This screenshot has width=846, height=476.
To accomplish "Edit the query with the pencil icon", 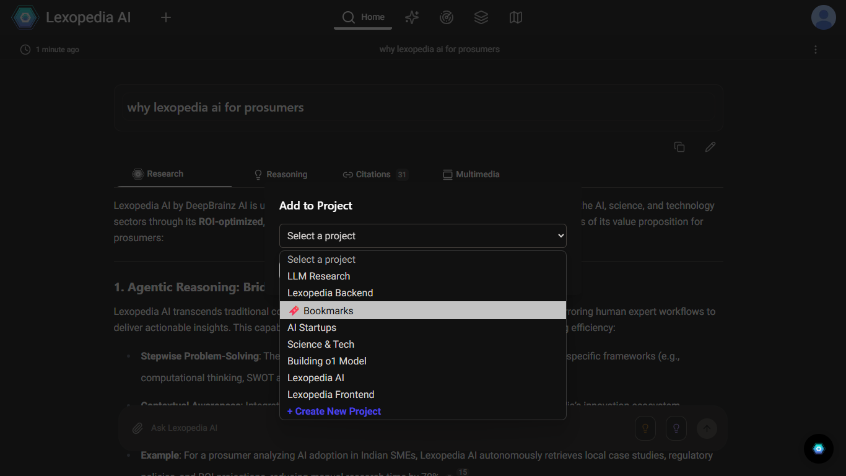I will tap(710, 147).
